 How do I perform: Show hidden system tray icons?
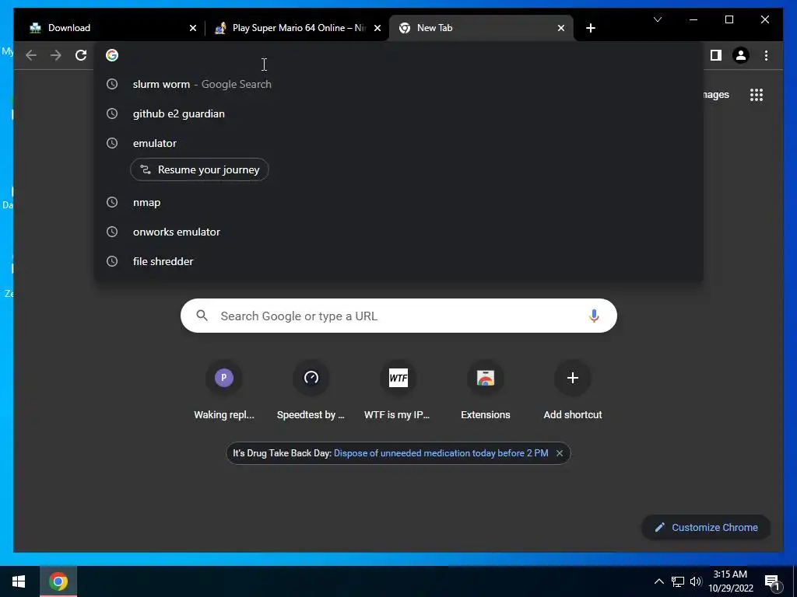(x=658, y=581)
